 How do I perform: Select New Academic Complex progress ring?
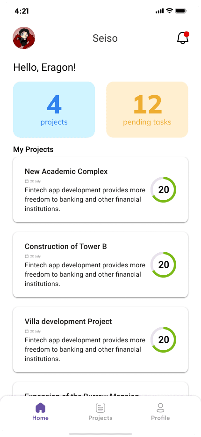[x=164, y=189]
